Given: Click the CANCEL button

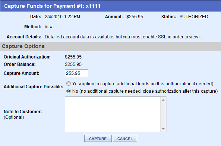Looking at the screenshot, I should [x=125, y=139].
